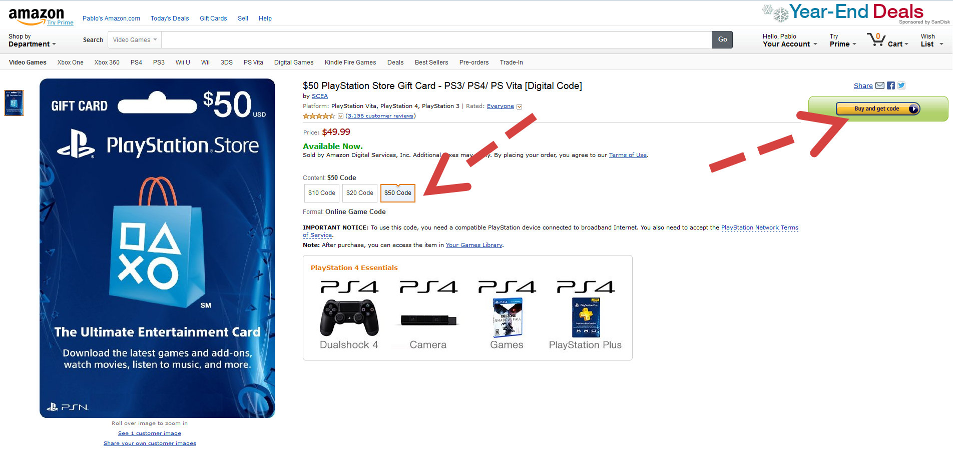Open Deals category tab
953x460 pixels.
click(395, 62)
